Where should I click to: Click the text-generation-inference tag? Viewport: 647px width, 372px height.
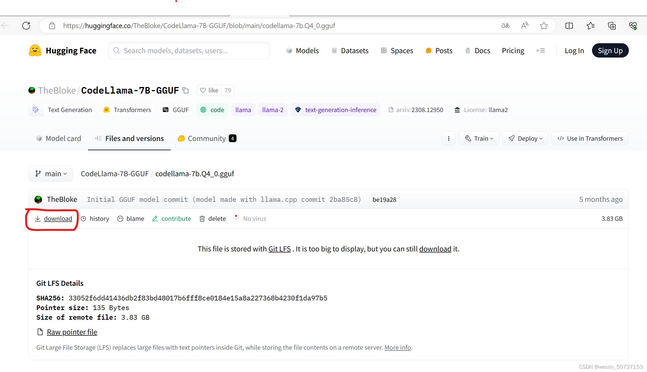point(335,110)
